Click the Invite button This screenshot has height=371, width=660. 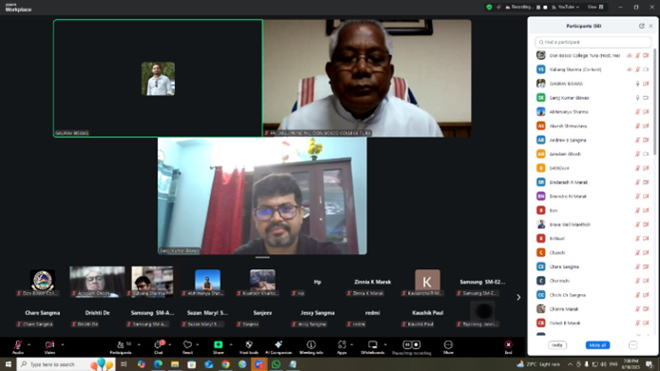[557, 345]
